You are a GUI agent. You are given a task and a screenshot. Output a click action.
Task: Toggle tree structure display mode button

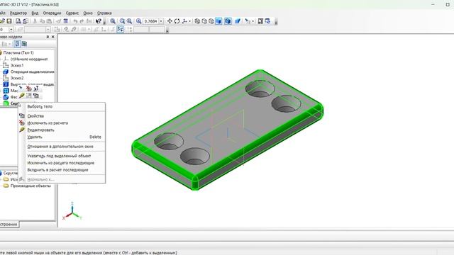pyautogui.click(x=17, y=44)
